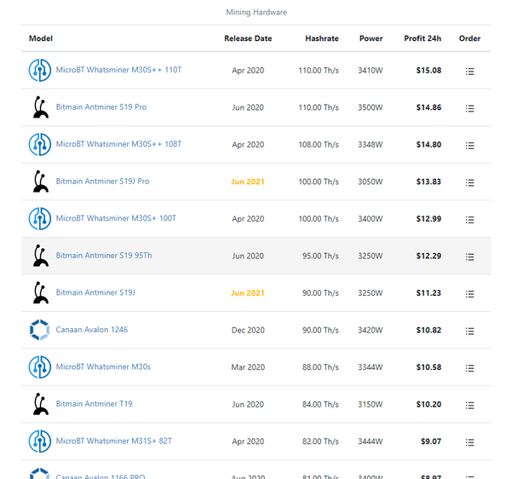Open Bitmain Antminer S19 95Th link
This screenshot has width=511, height=479.
(104, 256)
